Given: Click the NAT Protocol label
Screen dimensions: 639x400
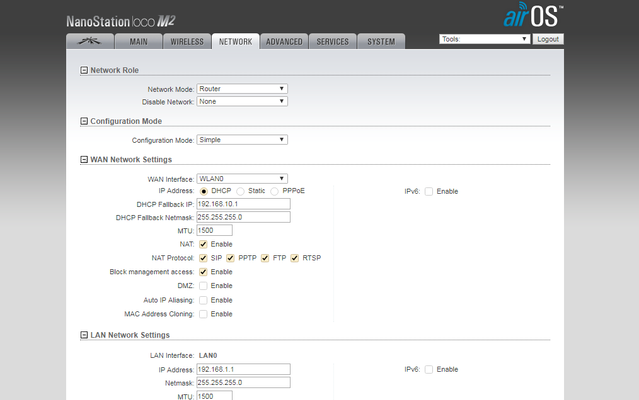Looking at the screenshot, I should click(x=173, y=258).
